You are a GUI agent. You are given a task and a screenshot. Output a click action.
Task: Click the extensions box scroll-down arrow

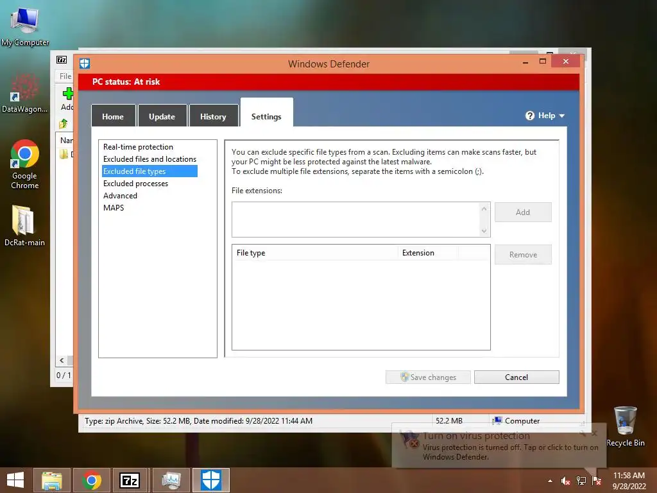pos(484,230)
